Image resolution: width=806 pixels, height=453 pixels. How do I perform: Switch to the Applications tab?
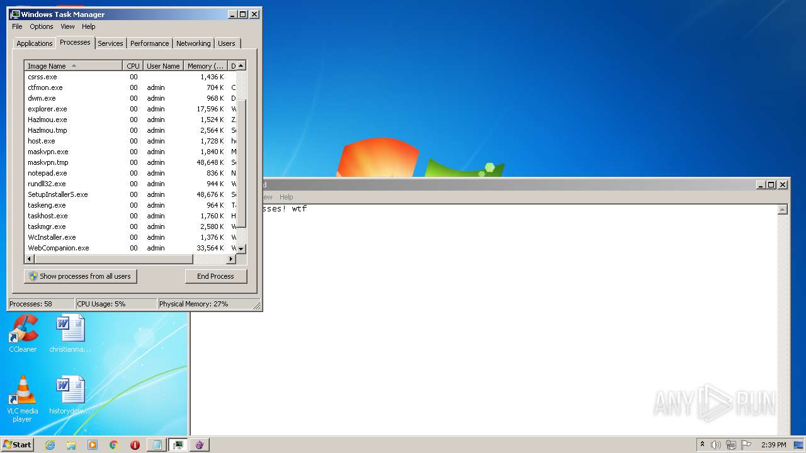[x=34, y=43]
